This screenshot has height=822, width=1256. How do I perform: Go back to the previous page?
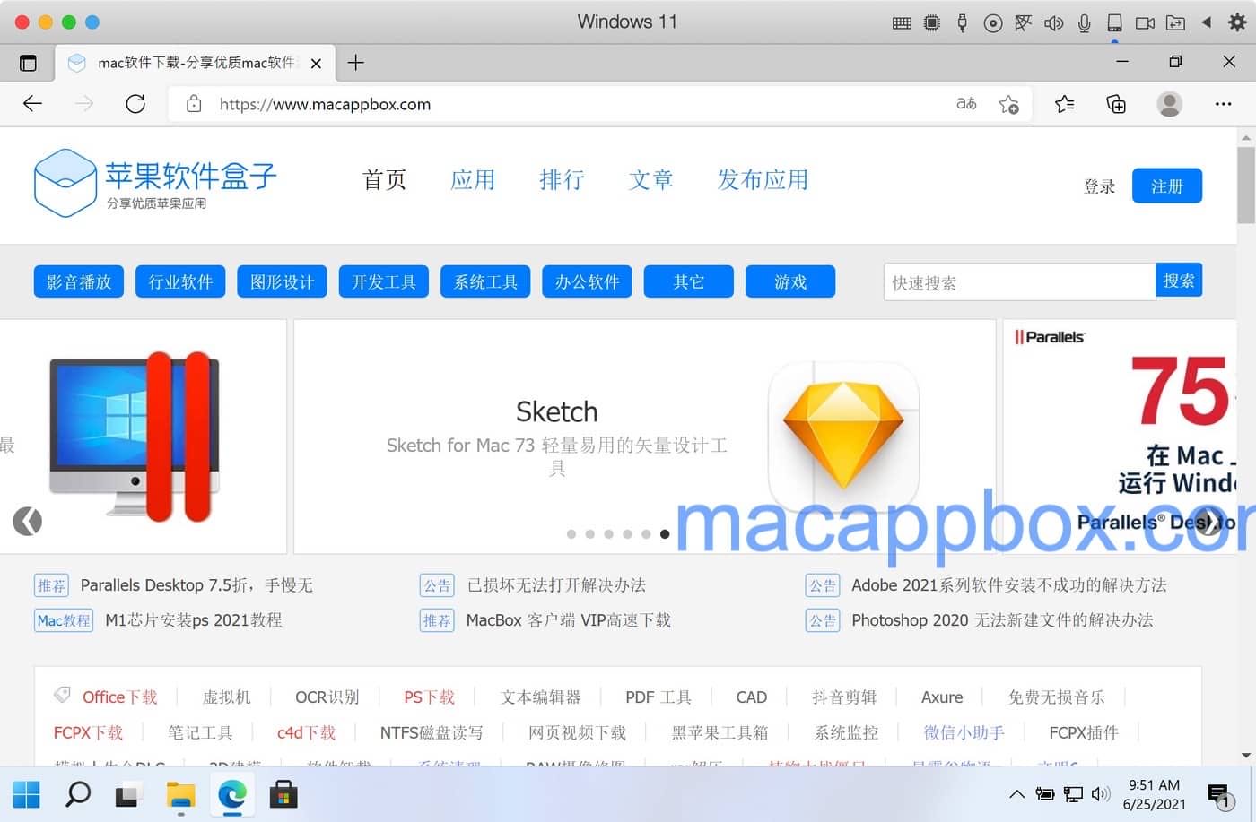[33, 104]
